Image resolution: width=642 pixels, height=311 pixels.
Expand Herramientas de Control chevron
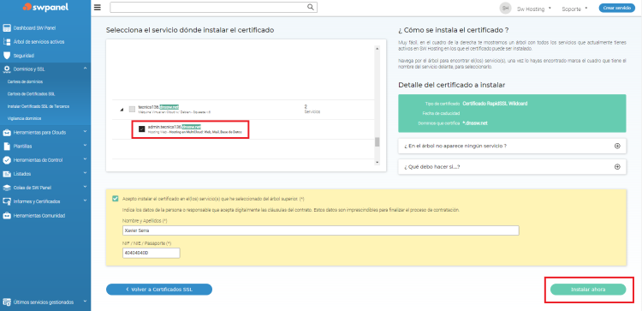(x=85, y=160)
